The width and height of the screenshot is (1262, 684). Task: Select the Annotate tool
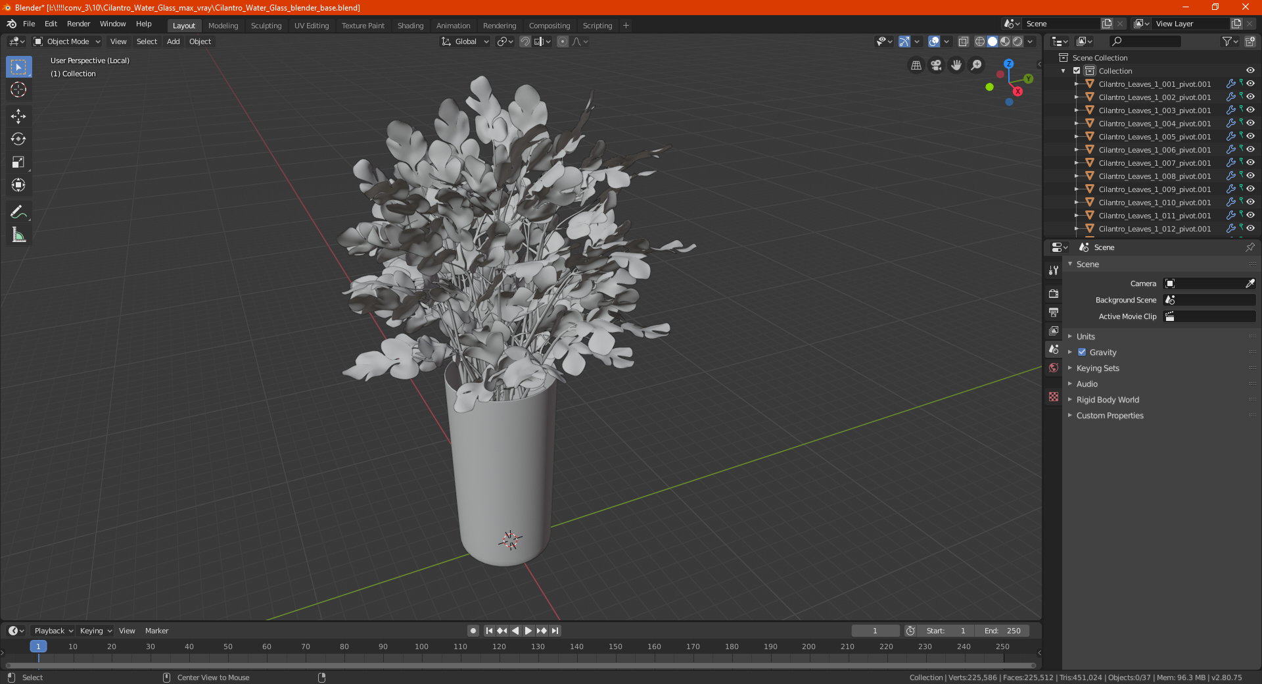tap(18, 212)
